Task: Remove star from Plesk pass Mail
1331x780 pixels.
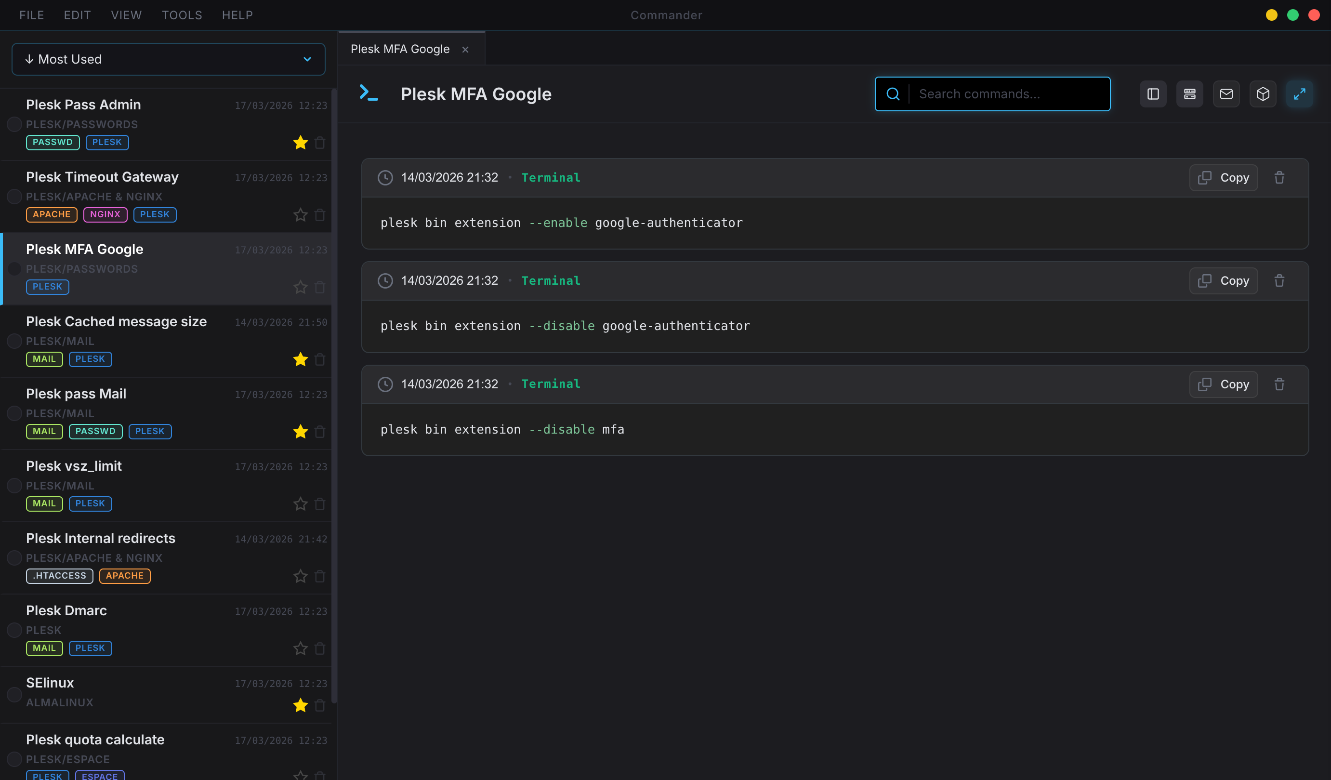Action: (301, 432)
